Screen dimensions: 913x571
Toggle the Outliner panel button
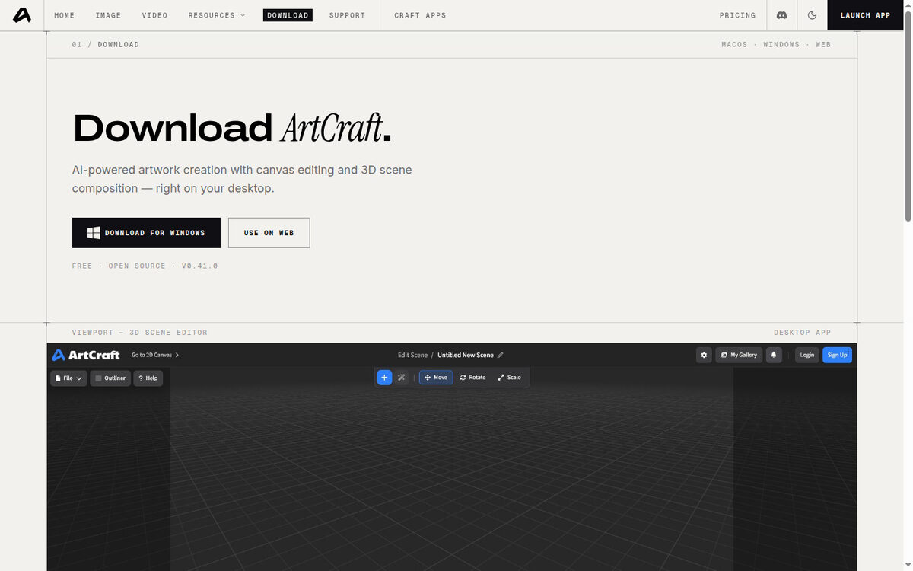click(110, 378)
